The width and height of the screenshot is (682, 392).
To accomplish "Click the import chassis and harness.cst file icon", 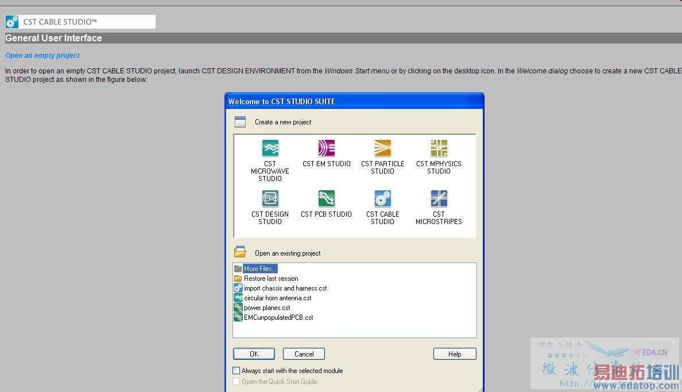I will 238,288.
